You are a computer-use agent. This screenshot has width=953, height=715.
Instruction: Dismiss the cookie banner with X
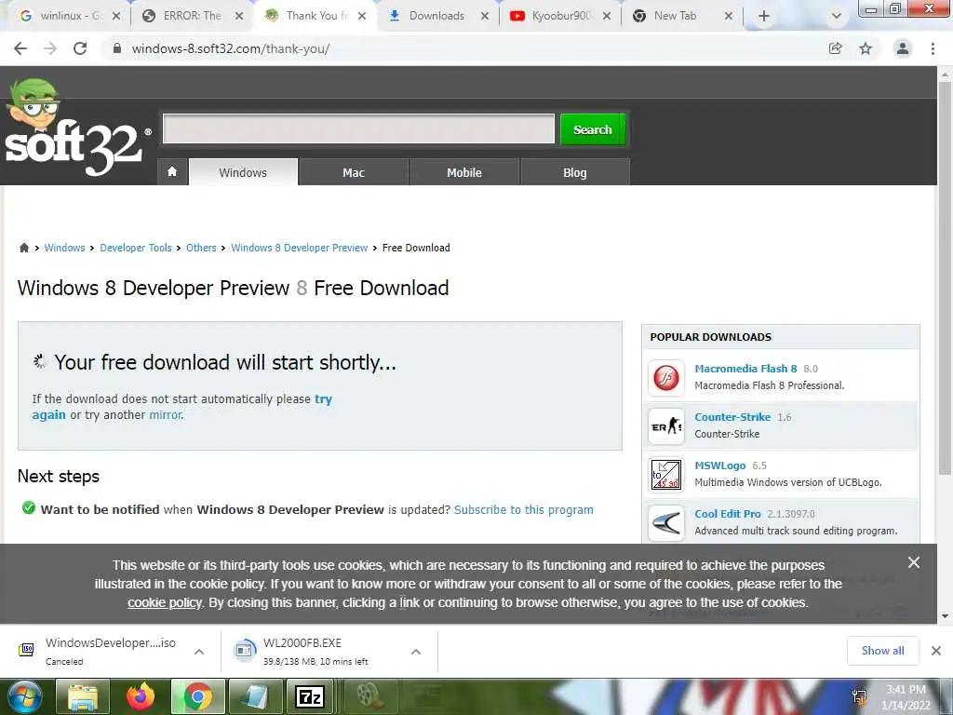(x=914, y=562)
